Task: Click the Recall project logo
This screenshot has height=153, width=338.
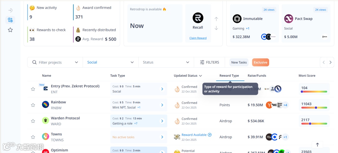Action: click(x=198, y=18)
